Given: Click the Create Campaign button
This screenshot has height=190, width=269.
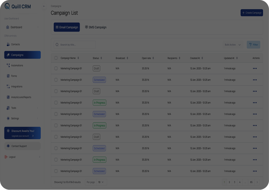Looking at the screenshot, I should point(251,13).
